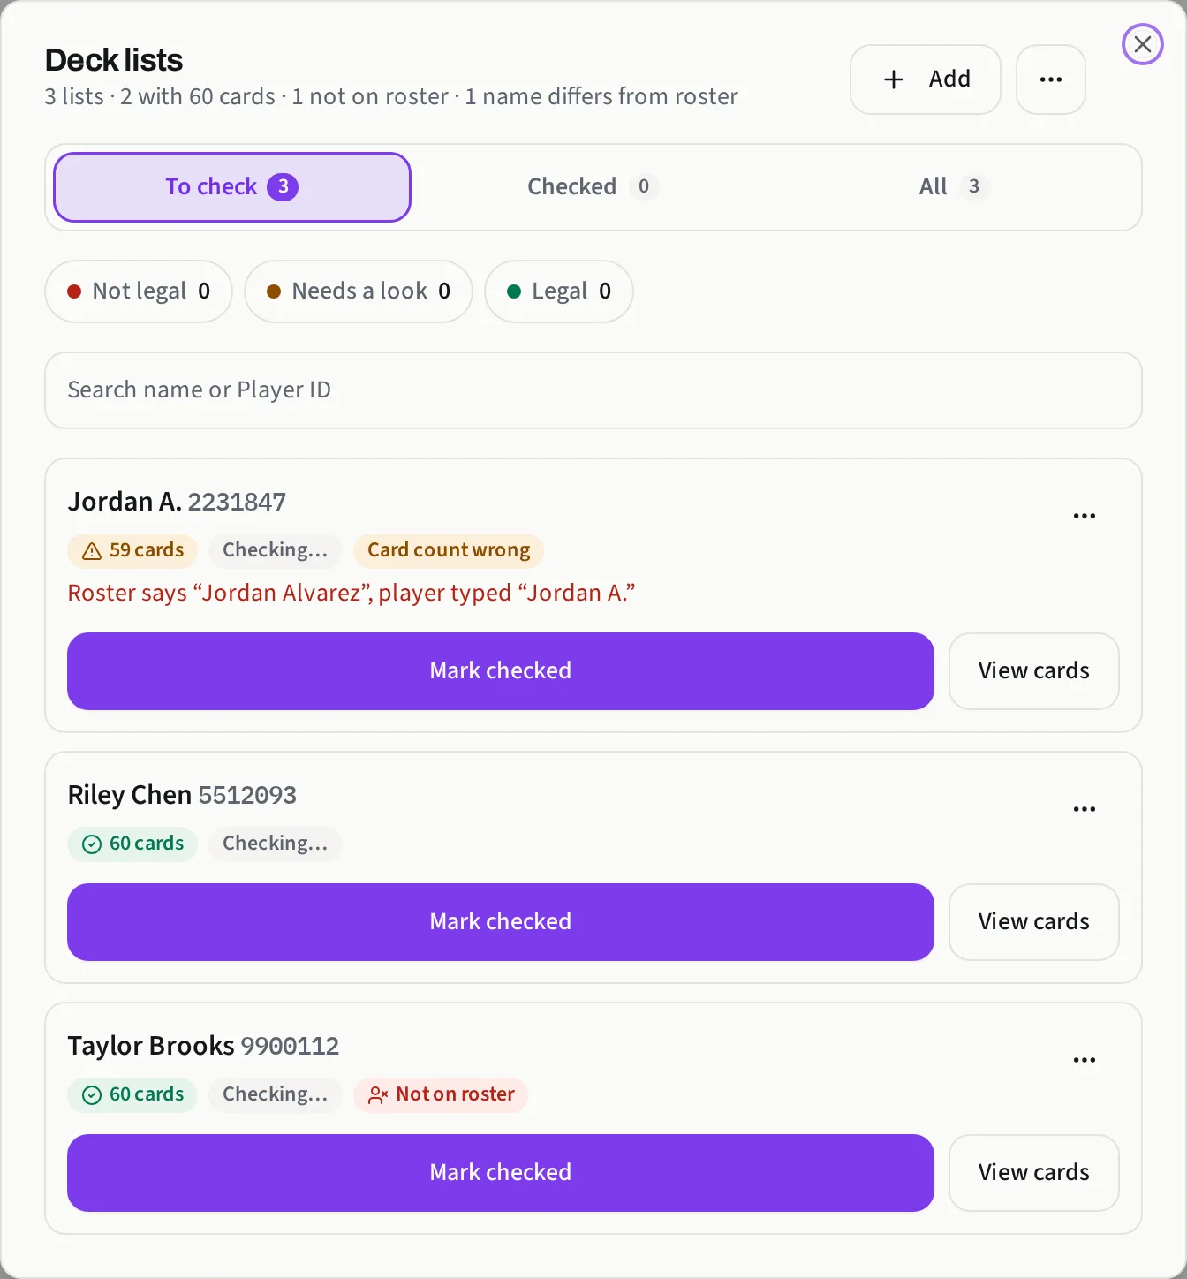Toggle the Not legal filter chip

click(x=139, y=291)
